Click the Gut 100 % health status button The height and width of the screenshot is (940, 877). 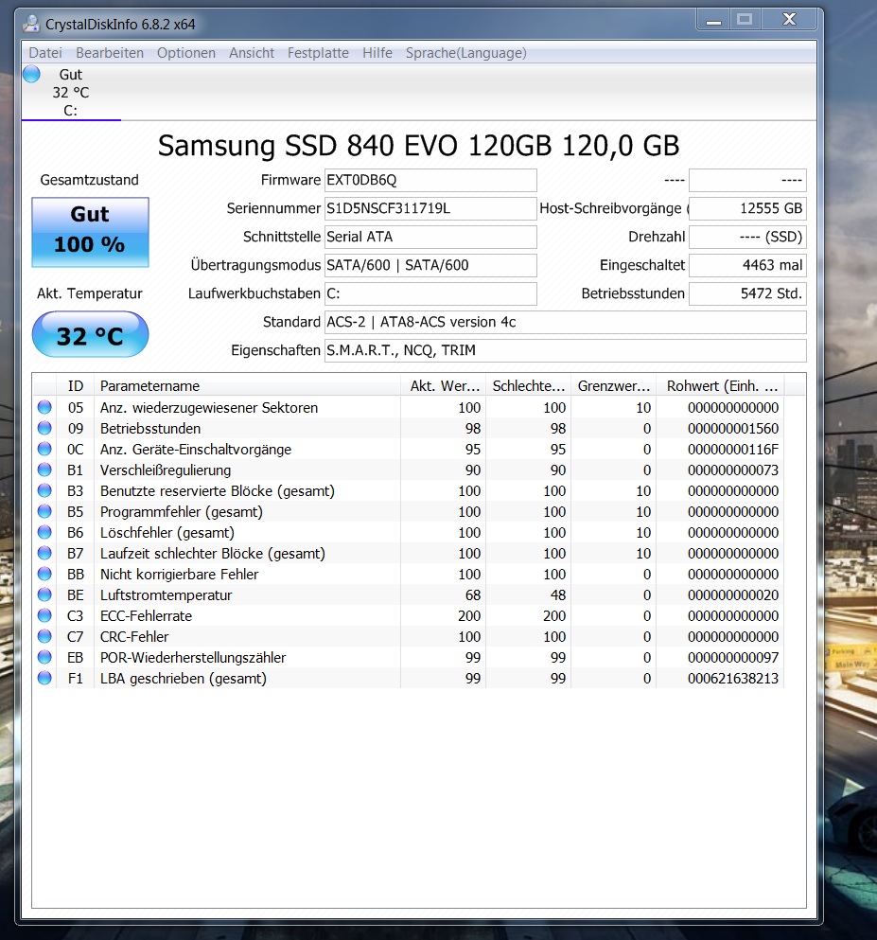90,232
